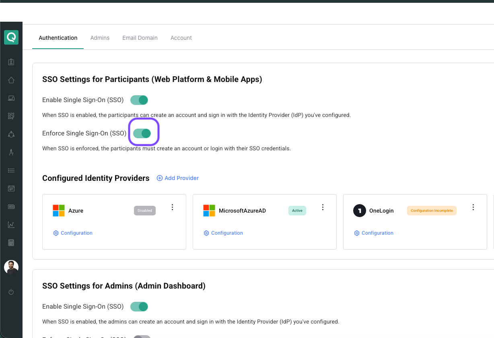Image resolution: width=494 pixels, height=338 pixels.
Task: Open the three-dot menu on the Azure card
Action: click(172, 207)
